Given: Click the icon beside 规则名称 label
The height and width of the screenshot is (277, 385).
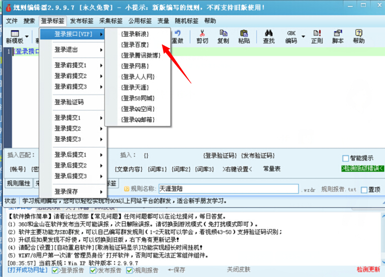Looking at the screenshot, I should 127,189.
